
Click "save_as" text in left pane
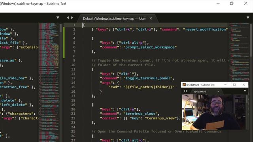8,60
